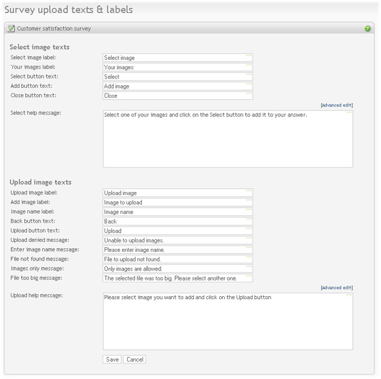Click three-dots icon in Select image field

[x=249, y=55]
